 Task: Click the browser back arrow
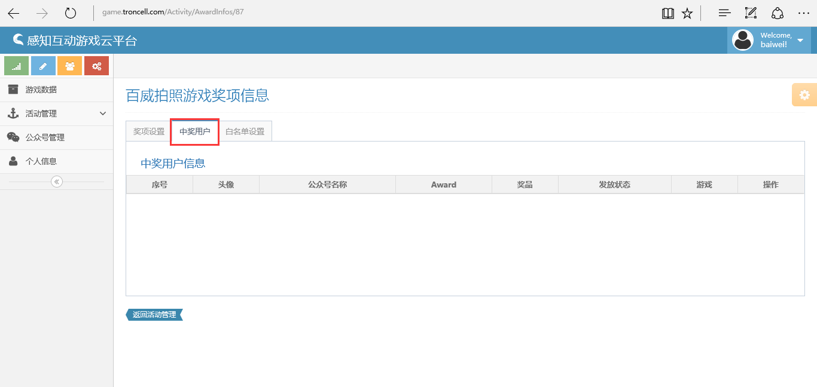click(13, 13)
